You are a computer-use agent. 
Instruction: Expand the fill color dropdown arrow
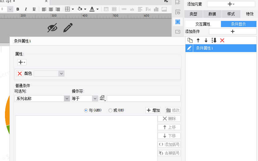85,9
